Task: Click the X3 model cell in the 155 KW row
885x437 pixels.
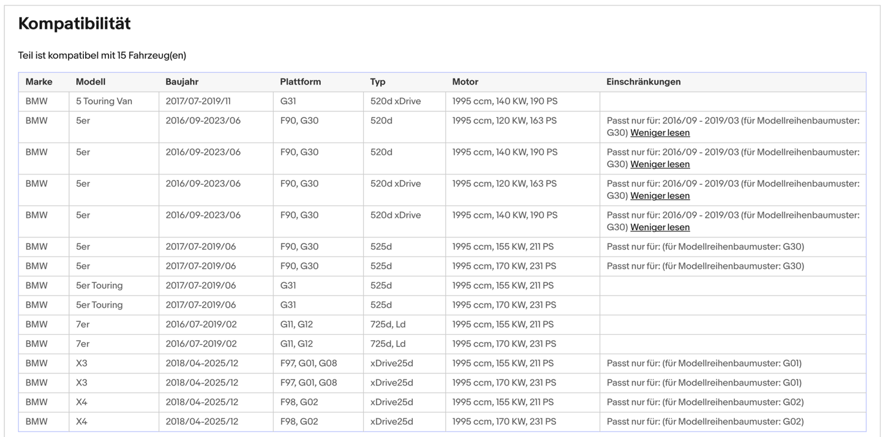Action: pos(81,364)
